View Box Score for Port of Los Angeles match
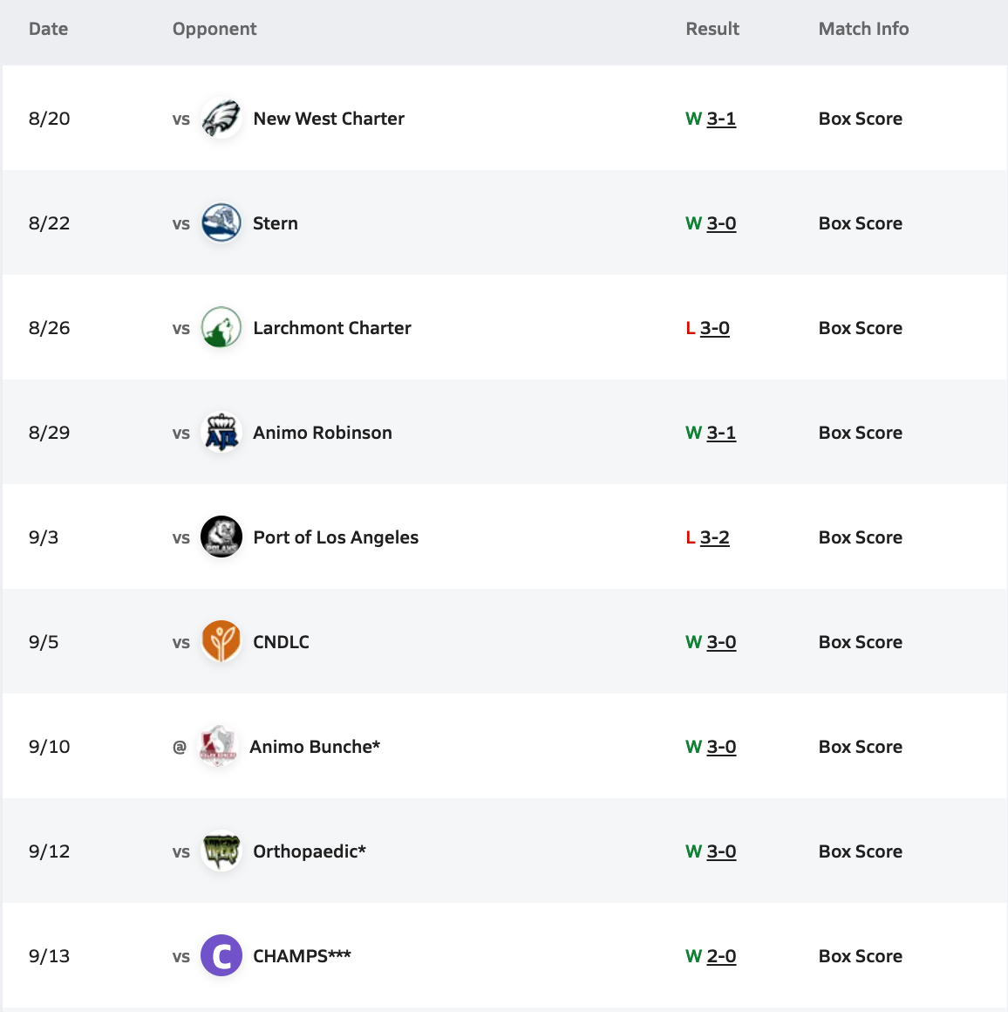The image size is (1008, 1012). pyautogui.click(x=860, y=537)
